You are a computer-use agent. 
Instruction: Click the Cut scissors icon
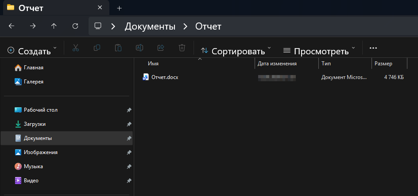[x=76, y=48]
